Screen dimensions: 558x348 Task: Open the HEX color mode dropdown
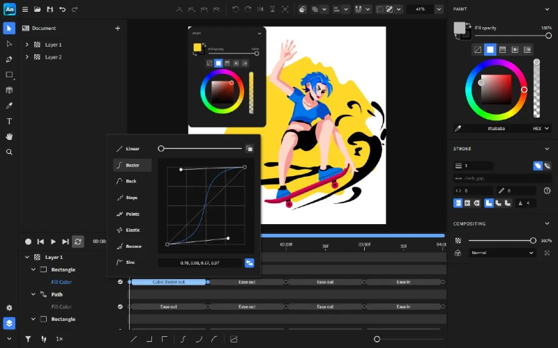click(x=541, y=129)
